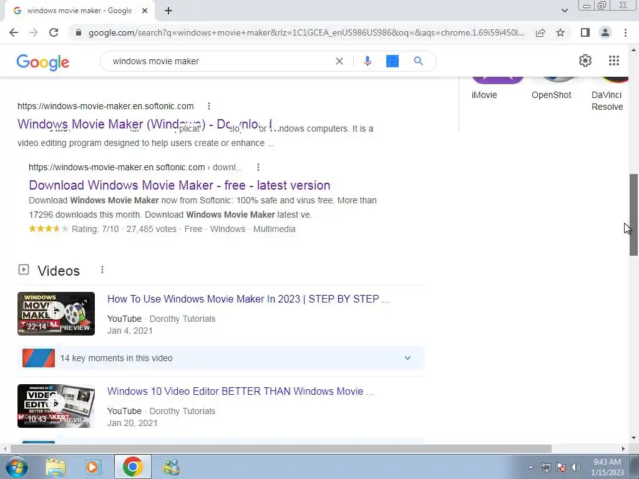Open options for softonic download sub-result
The width and height of the screenshot is (639, 479).
(x=258, y=167)
